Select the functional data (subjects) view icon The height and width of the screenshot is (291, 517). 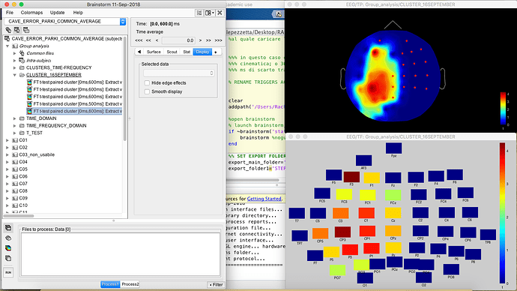pyautogui.click(x=16, y=30)
